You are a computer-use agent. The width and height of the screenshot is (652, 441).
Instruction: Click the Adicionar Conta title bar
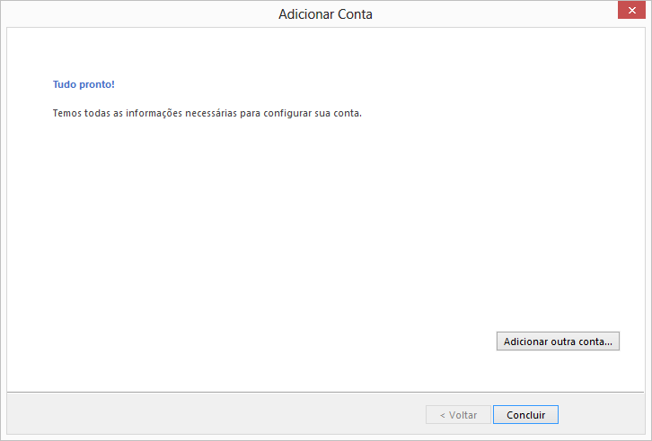(x=325, y=14)
